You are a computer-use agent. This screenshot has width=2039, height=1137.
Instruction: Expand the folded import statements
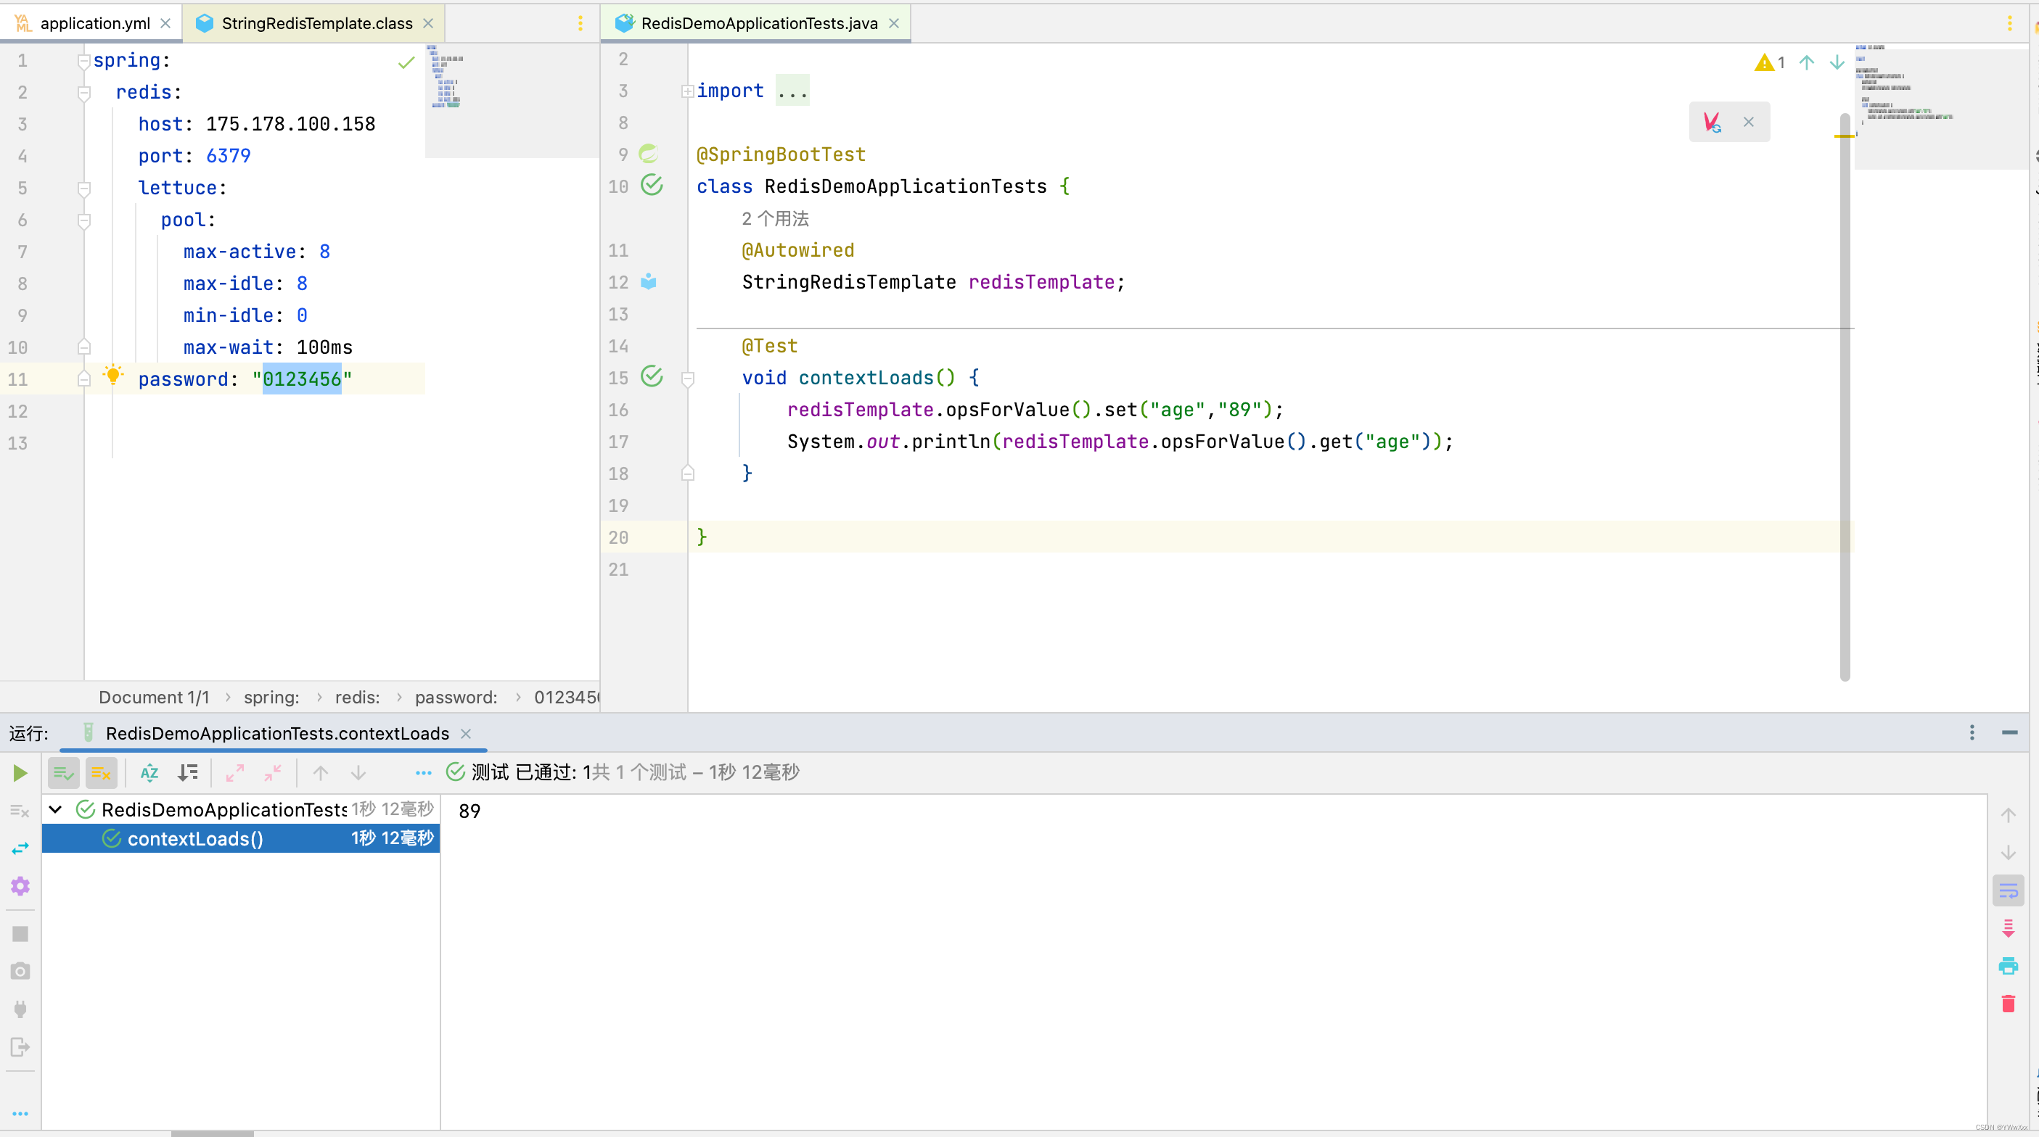tap(687, 91)
